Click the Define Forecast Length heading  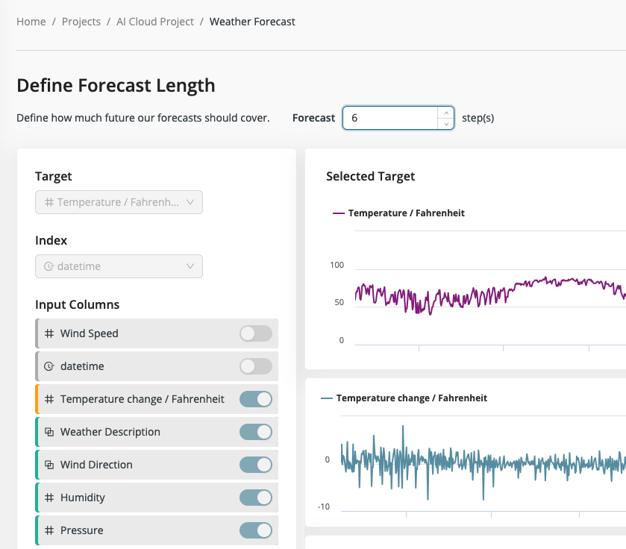pyautogui.click(x=116, y=85)
